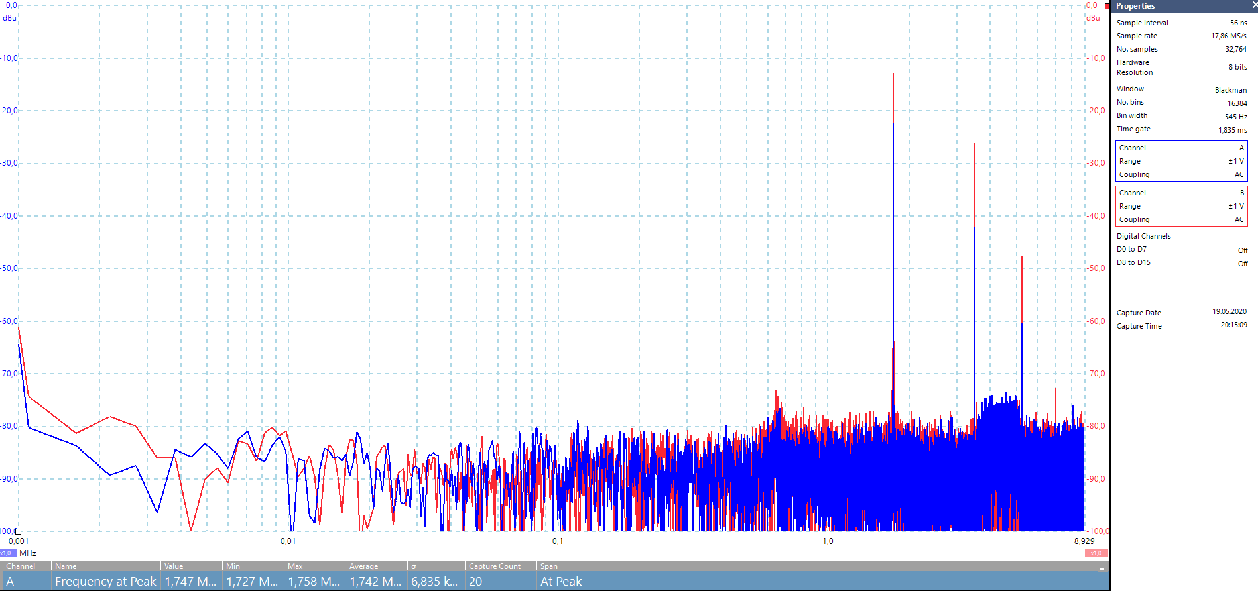Click the 8,929 frequency axis end label

1085,541
